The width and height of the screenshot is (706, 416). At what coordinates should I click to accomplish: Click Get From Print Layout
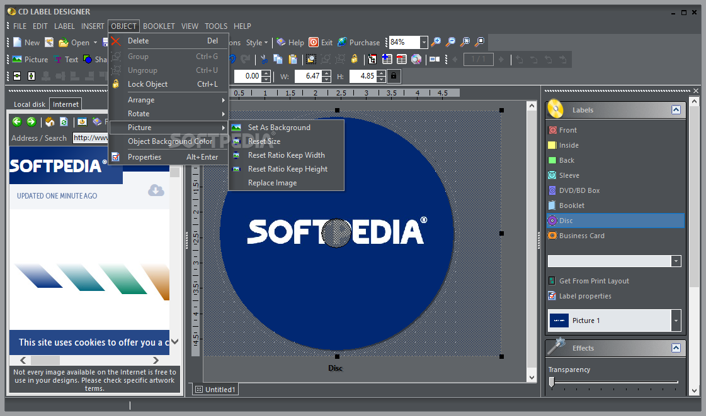pyautogui.click(x=594, y=281)
